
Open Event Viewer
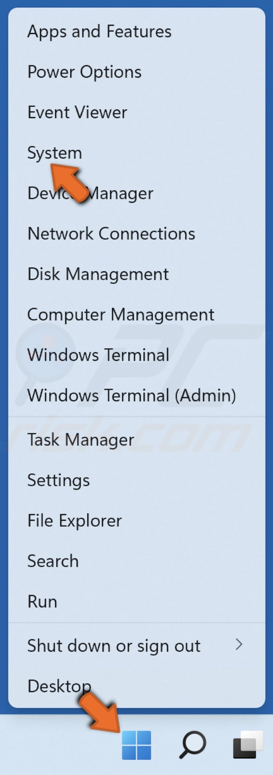coord(77,112)
